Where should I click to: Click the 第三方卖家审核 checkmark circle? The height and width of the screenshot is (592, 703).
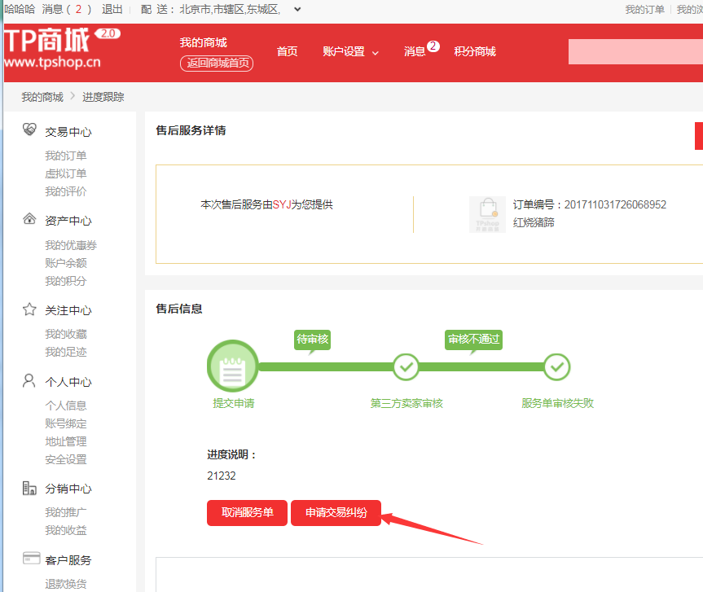[406, 367]
